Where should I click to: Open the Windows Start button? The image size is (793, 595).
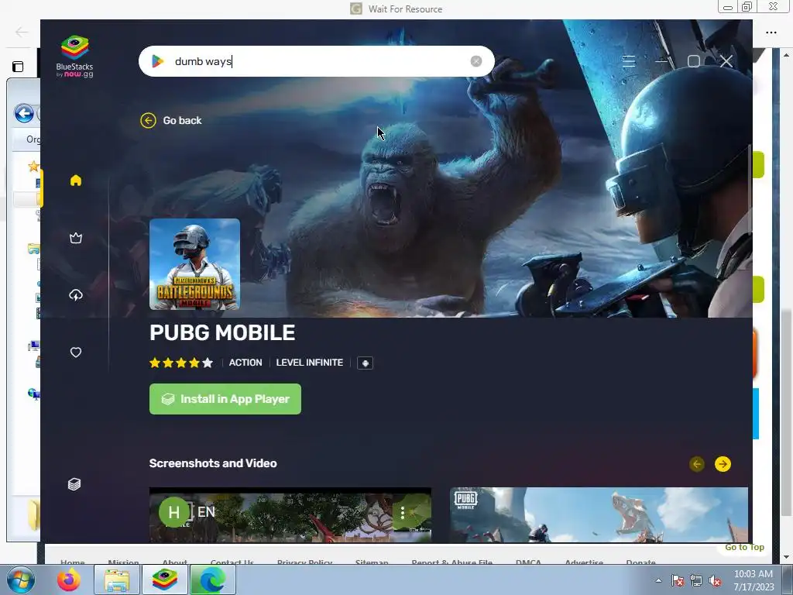(x=21, y=580)
